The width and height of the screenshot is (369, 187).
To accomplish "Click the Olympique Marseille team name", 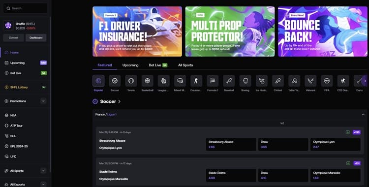I will (x=114, y=179).
